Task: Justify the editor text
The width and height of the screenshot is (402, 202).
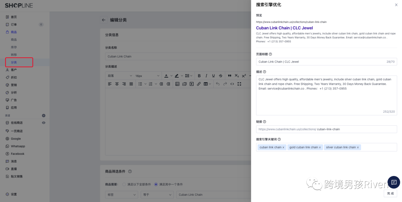Action: [x=131, y=84]
